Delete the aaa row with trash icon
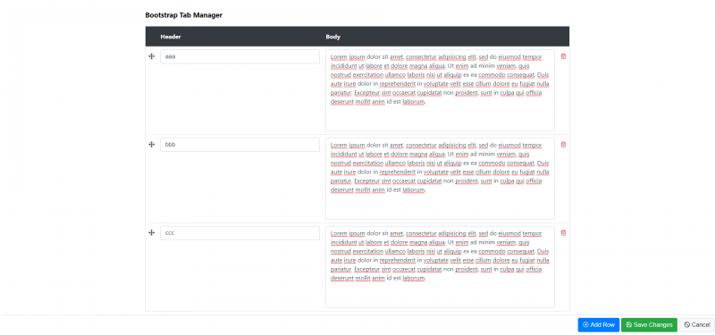 coord(563,56)
